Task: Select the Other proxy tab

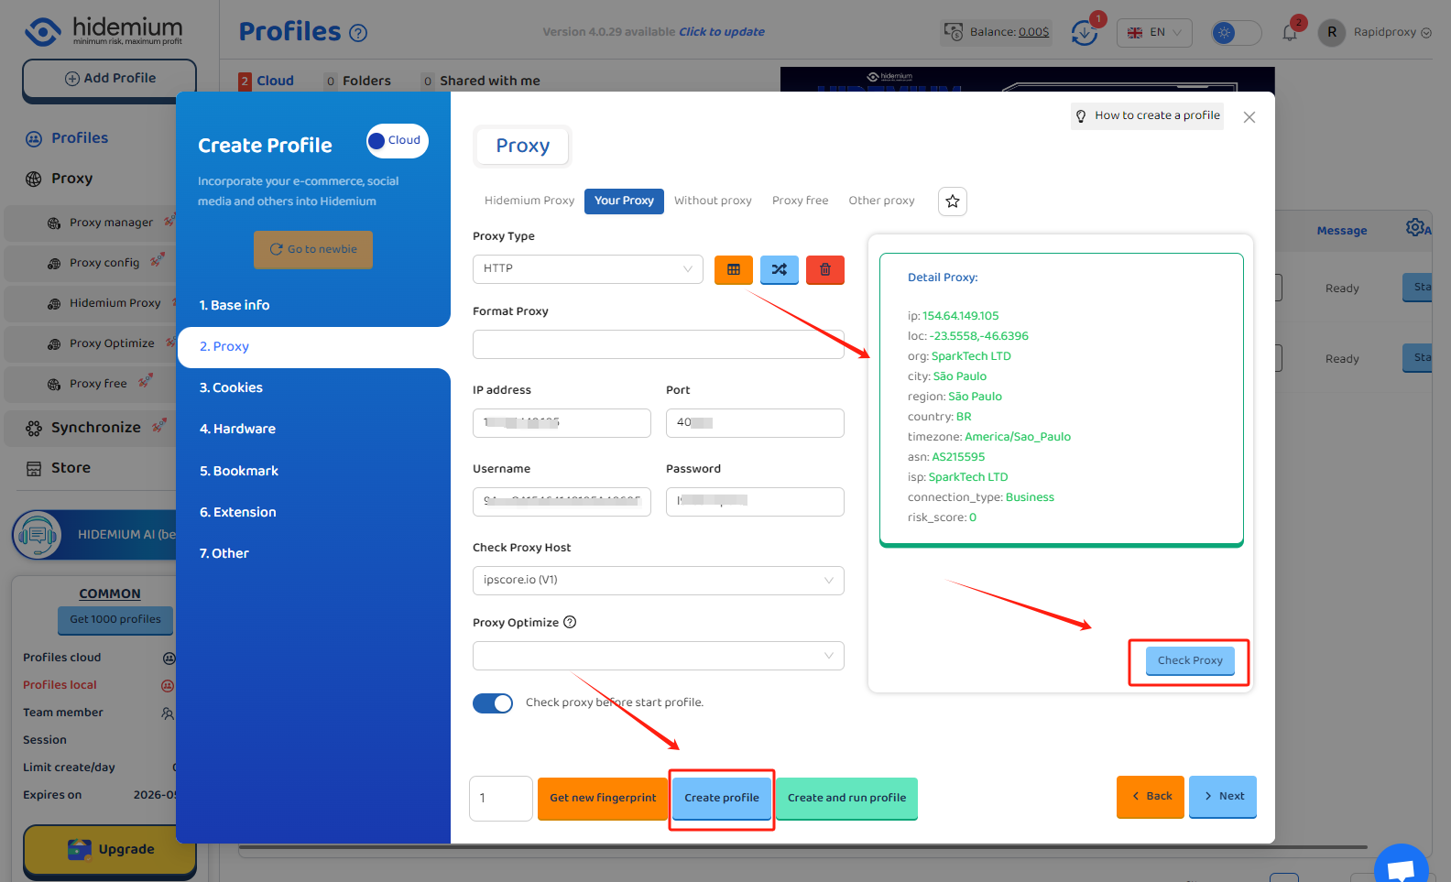Action: coord(881,201)
